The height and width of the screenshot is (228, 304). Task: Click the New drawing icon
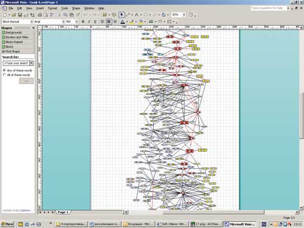5,15
